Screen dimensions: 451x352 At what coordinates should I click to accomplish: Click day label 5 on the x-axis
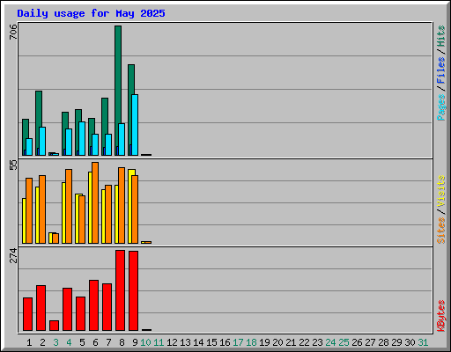coord(82,342)
